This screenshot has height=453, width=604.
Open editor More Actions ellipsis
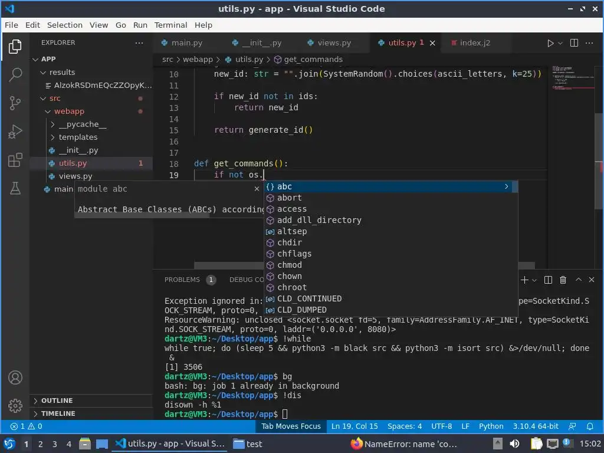589,42
